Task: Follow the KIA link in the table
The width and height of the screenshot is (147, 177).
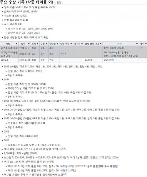Action: click(x=33, y=54)
